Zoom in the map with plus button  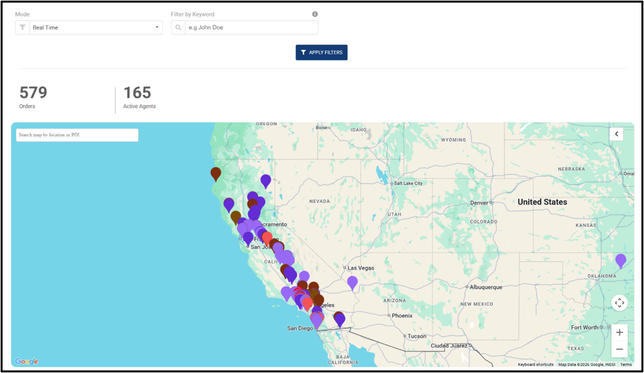click(x=619, y=332)
